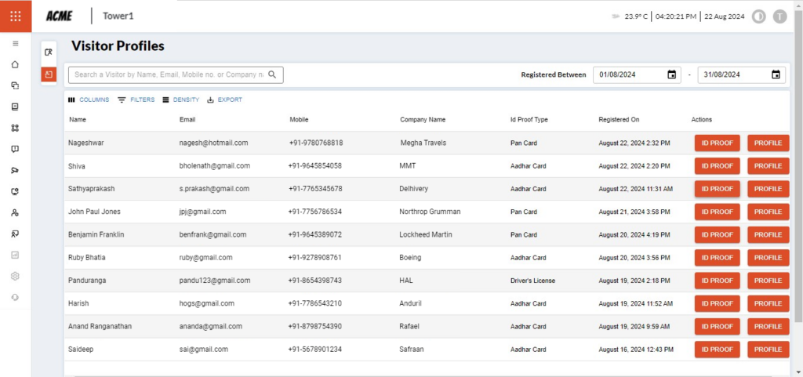This screenshot has width=803, height=377.
Task: Click the Registered On column header
Action: (x=619, y=120)
